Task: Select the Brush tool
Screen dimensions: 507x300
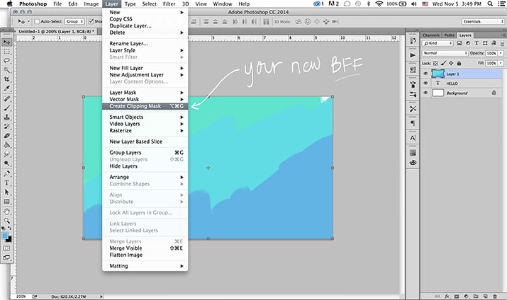Action: point(7,108)
